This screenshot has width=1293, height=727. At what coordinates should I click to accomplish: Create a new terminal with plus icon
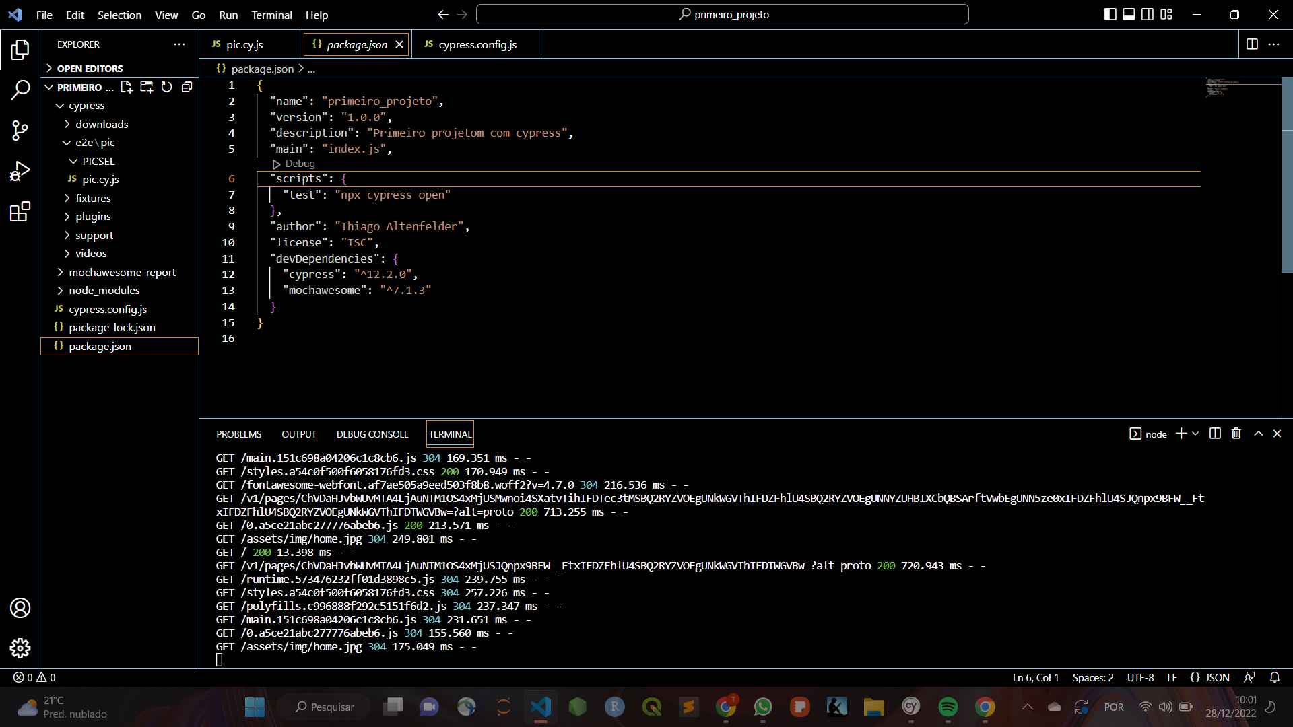pos(1181,434)
